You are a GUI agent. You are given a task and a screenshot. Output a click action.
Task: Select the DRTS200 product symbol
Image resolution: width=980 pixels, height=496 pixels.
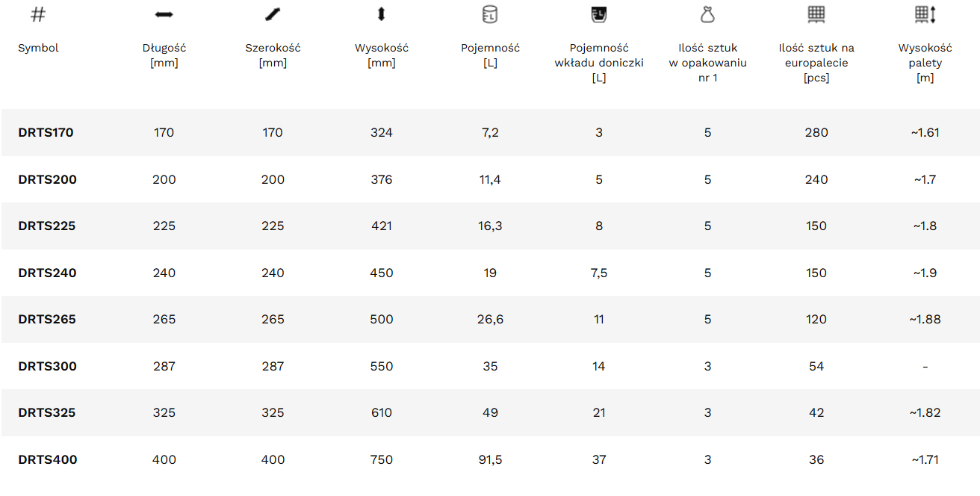47,179
